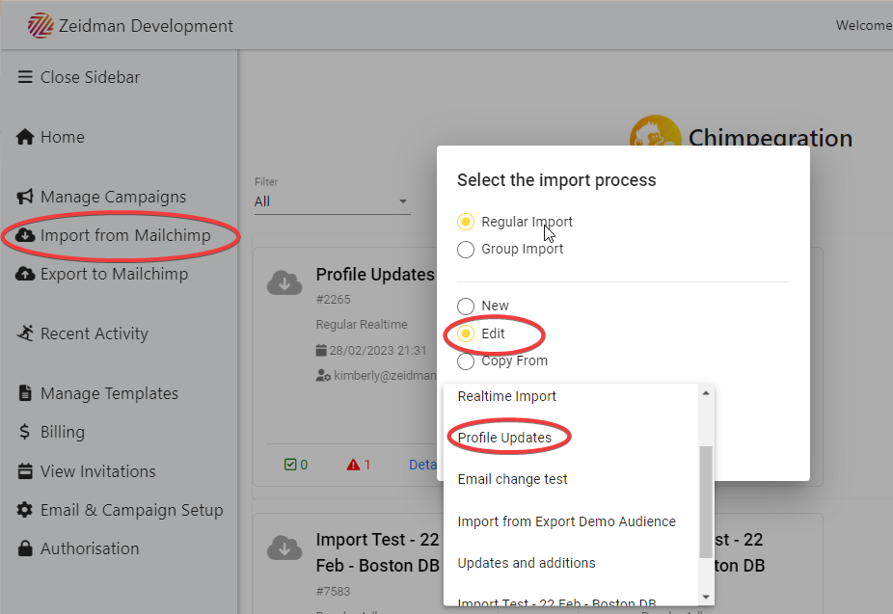Viewport: 893px width, 614px height.
Task: Open the Filter All dropdown
Action: (332, 201)
